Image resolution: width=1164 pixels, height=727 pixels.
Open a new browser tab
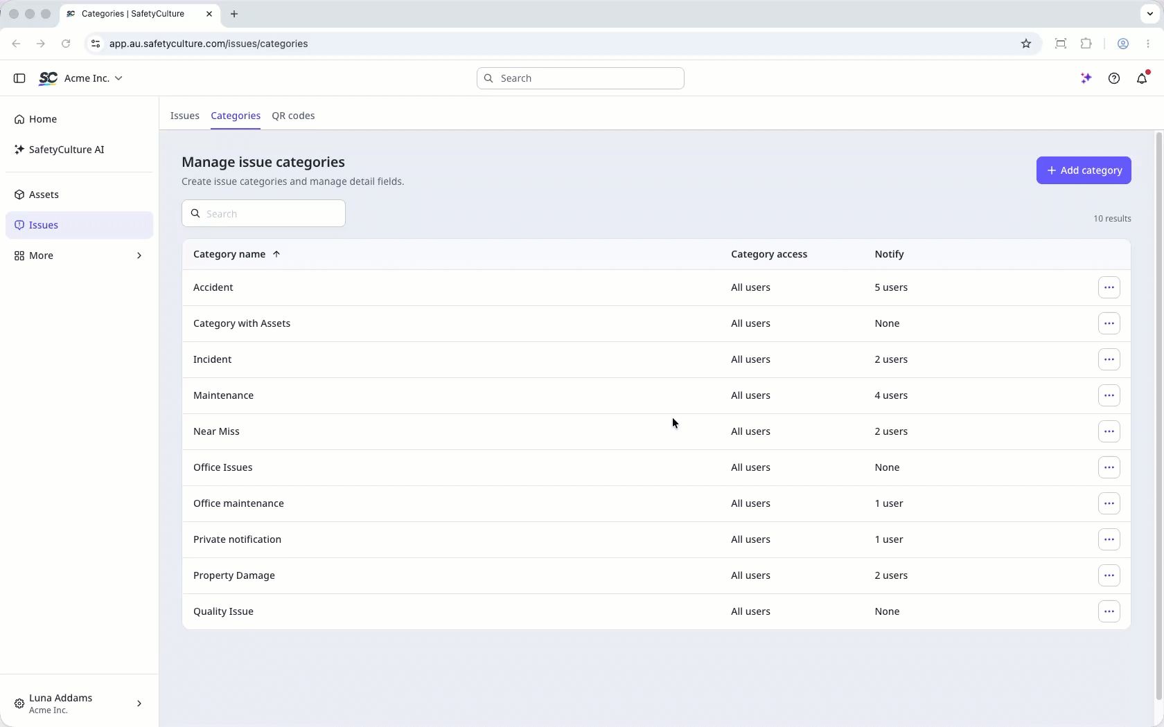(234, 14)
